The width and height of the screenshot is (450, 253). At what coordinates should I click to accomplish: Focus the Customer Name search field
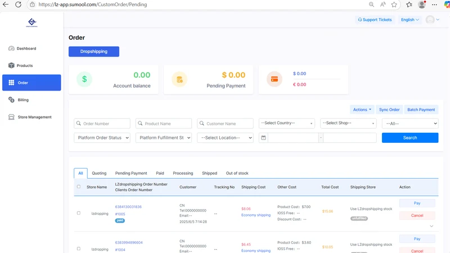point(226,123)
